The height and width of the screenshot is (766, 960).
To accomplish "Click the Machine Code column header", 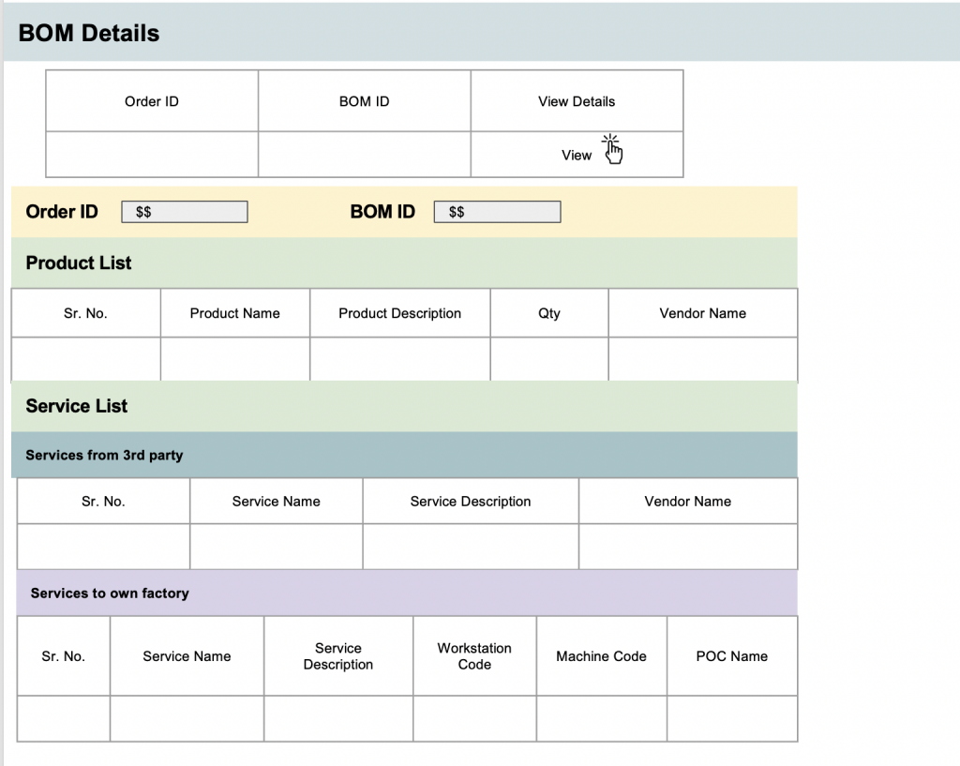I will 601,656.
